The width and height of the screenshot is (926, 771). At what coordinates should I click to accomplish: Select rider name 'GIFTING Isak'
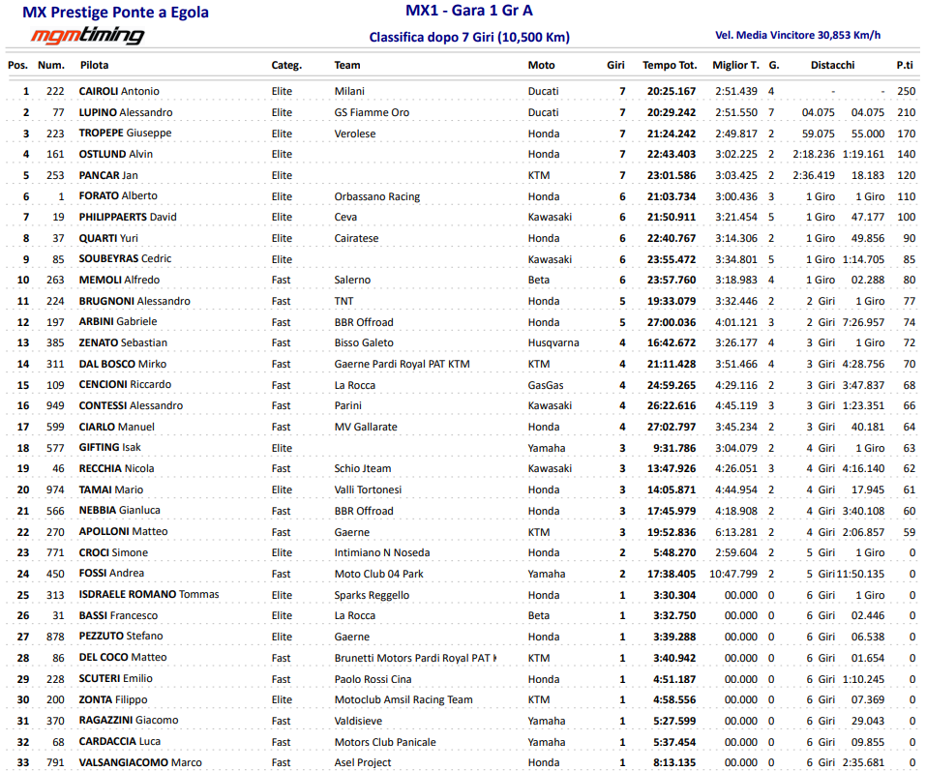[110, 448]
